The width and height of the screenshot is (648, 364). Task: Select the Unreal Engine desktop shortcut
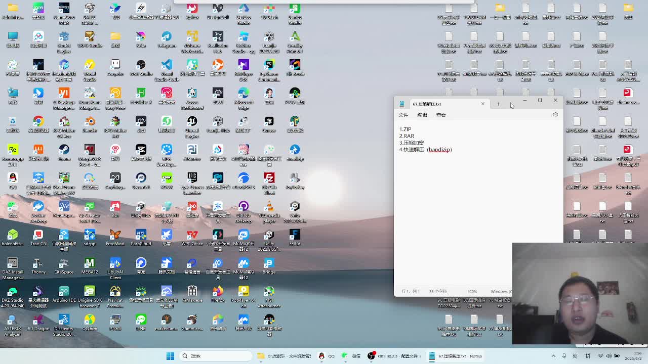pos(192,122)
